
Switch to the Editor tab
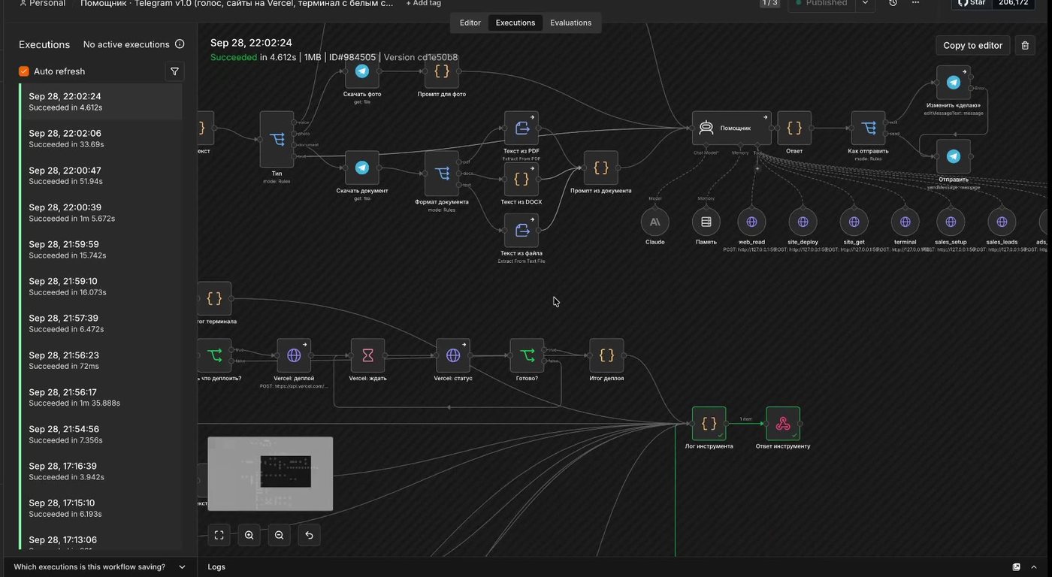click(x=470, y=23)
